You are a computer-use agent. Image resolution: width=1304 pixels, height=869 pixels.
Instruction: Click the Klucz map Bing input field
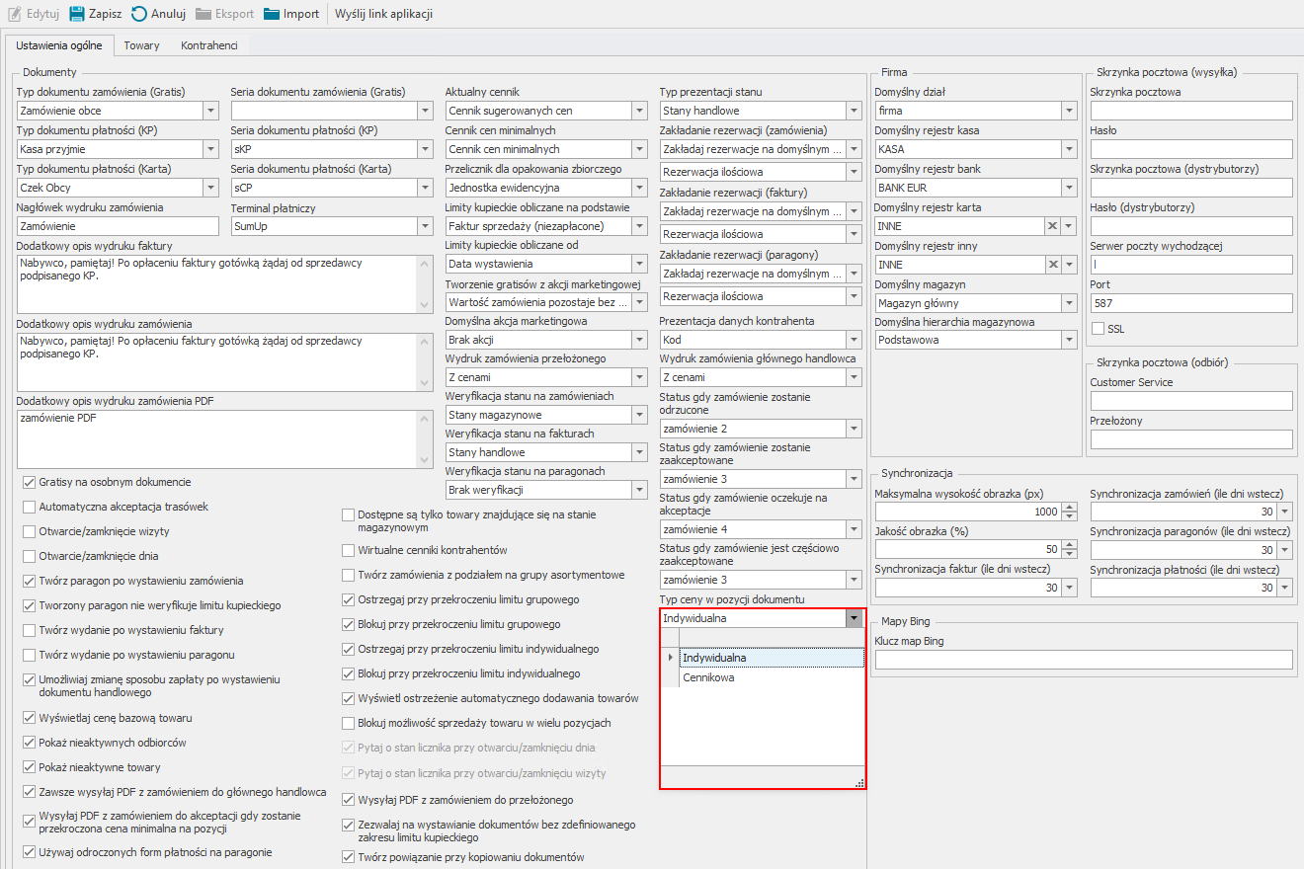pos(1083,660)
